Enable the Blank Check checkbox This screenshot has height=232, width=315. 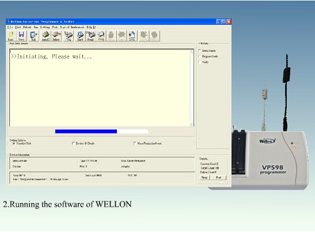200,51
